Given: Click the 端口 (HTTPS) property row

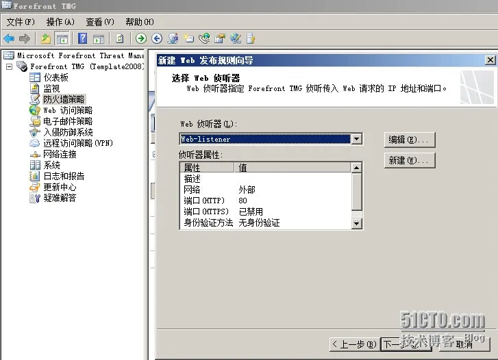Looking at the screenshot, I should [266, 211].
